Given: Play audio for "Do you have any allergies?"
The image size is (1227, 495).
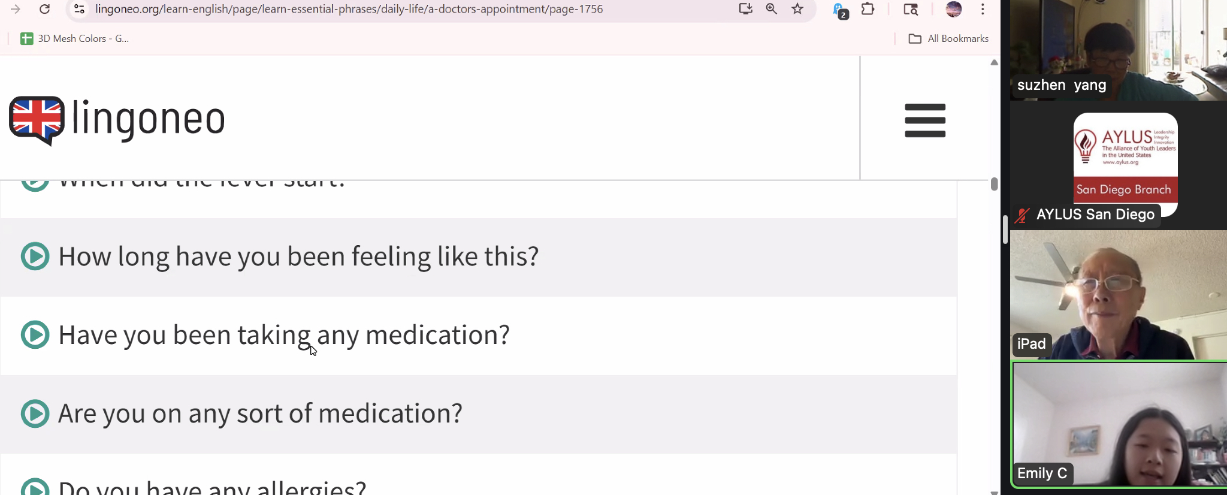Looking at the screenshot, I should click(x=35, y=488).
